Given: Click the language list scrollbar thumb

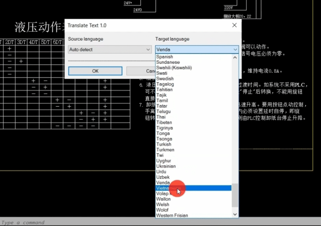Looking at the screenshot, I should click(235, 196).
